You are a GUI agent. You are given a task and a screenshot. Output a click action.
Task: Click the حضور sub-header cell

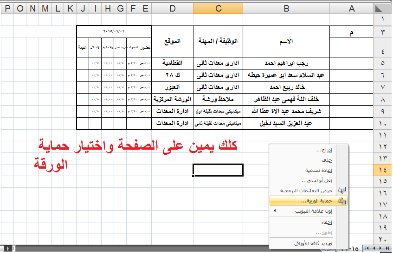(x=145, y=48)
